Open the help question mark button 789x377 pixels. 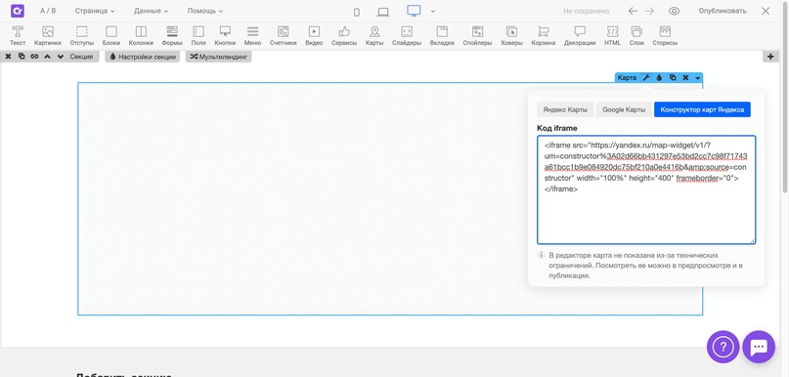723,347
